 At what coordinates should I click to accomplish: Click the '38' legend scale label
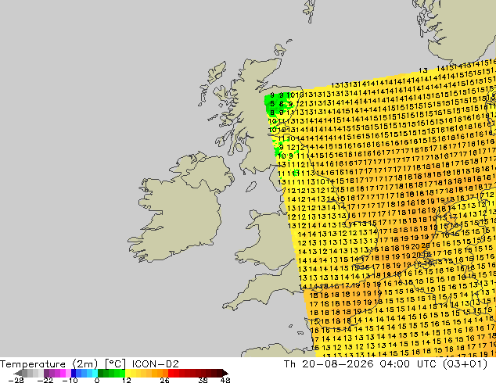pyautogui.click(x=203, y=380)
